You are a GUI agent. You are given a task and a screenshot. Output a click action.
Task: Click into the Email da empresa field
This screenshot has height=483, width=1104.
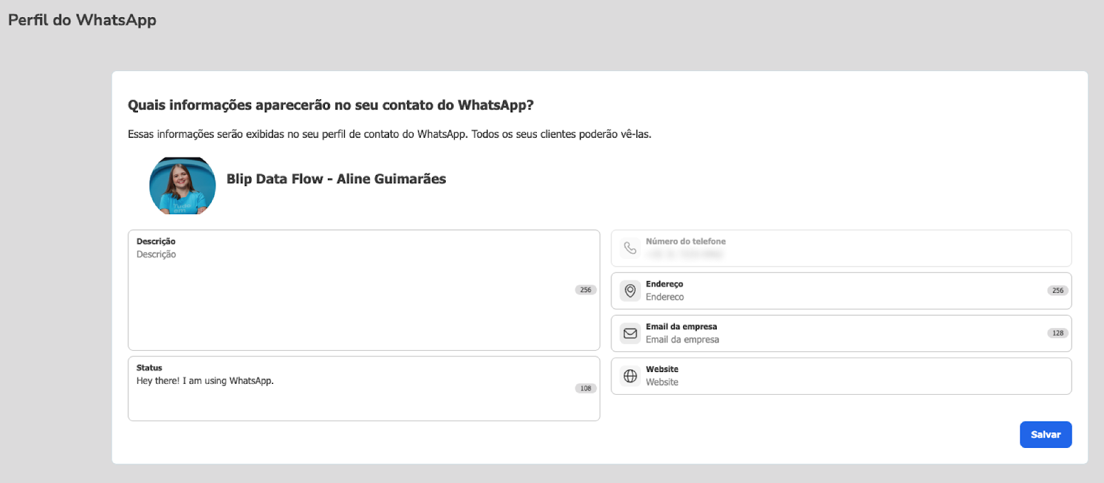(841, 333)
